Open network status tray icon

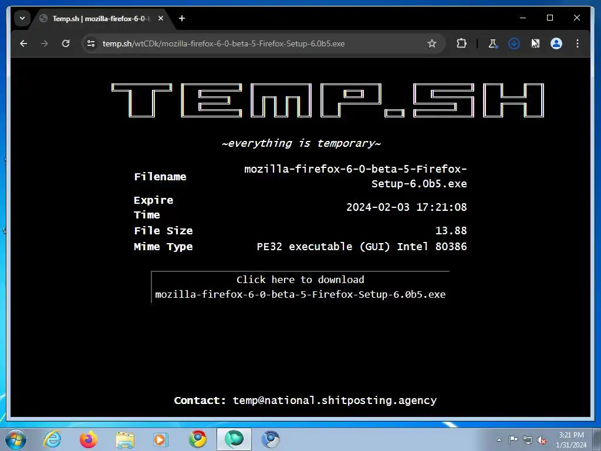coord(528,440)
